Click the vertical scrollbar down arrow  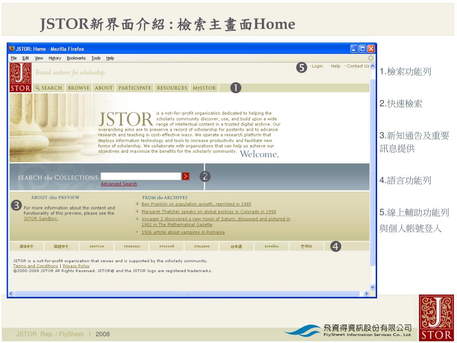click(373, 287)
